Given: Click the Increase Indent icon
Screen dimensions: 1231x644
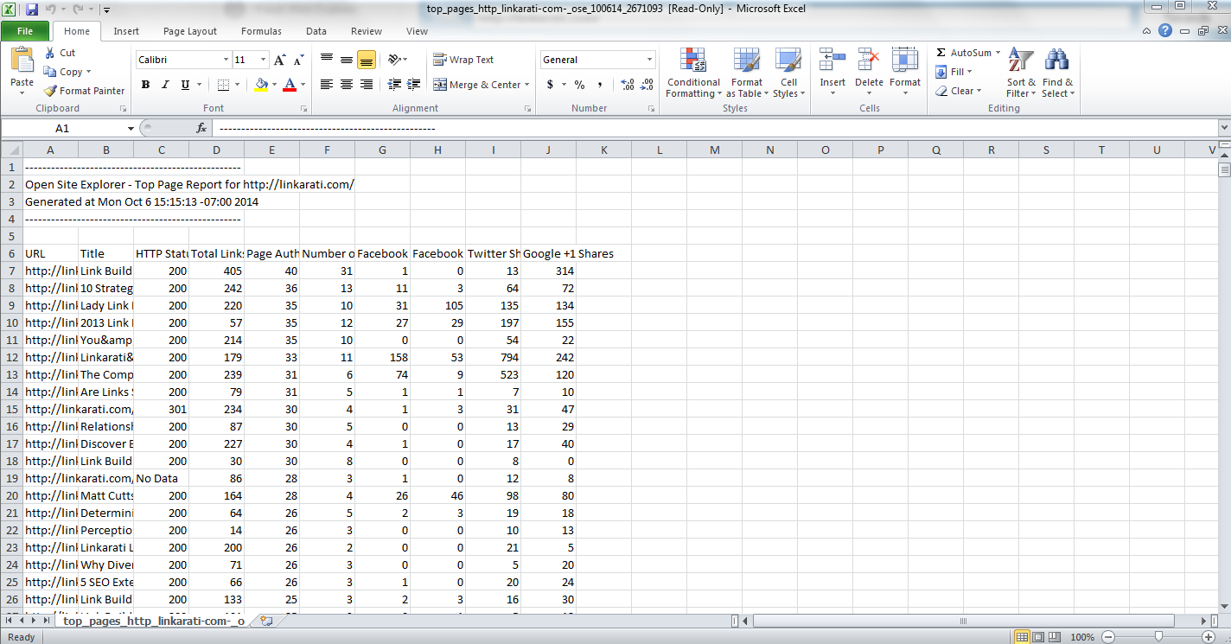Looking at the screenshot, I should tap(415, 85).
